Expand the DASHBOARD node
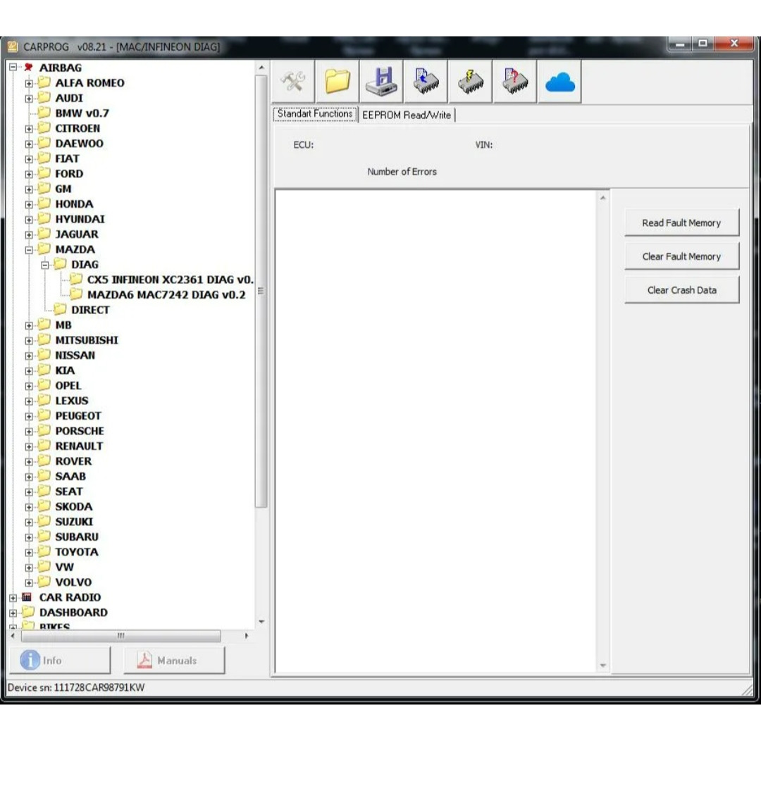 [13, 613]
